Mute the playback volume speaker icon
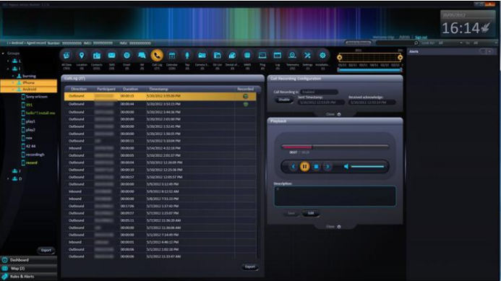This screenshot has width=501, height=281. [x=346, y=166]
